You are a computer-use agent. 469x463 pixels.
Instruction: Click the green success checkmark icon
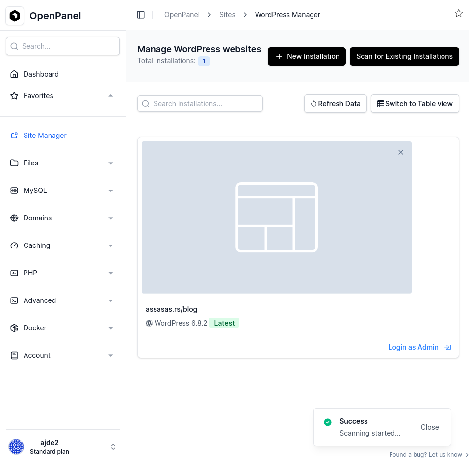coord(328,422)
